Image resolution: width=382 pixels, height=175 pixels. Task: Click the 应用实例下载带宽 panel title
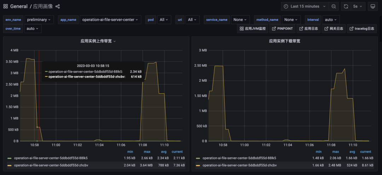[x=284, y=41]
